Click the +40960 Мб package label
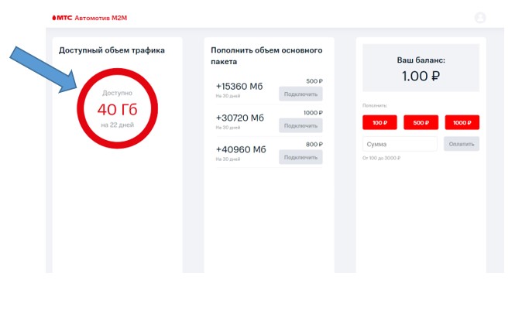Screen dimensions: 522x311 point(239,149)
